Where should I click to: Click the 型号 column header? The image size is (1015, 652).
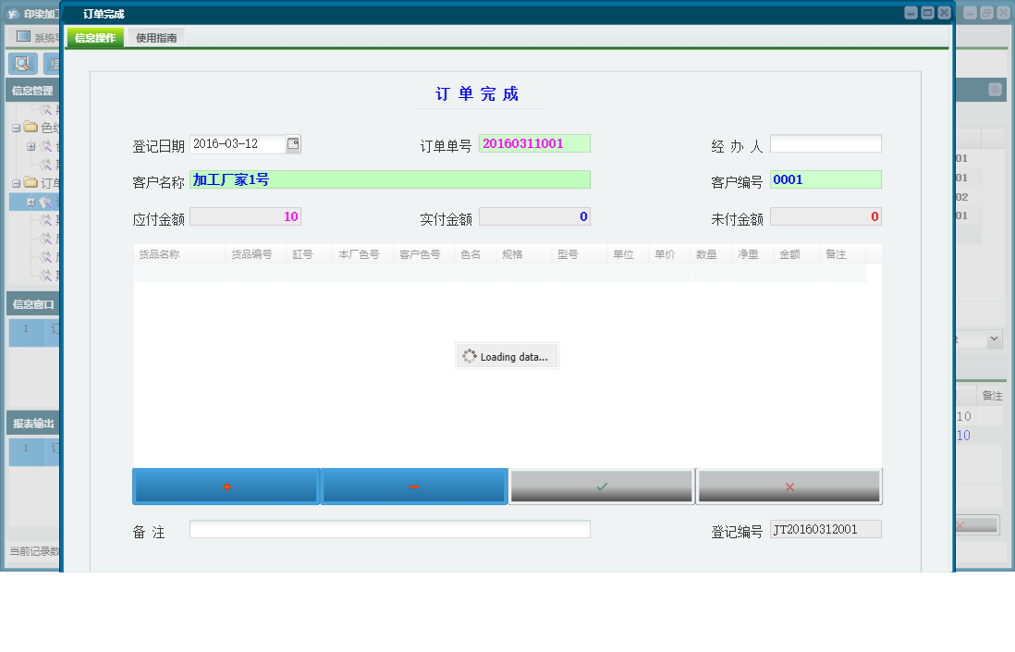click(580, 253)
